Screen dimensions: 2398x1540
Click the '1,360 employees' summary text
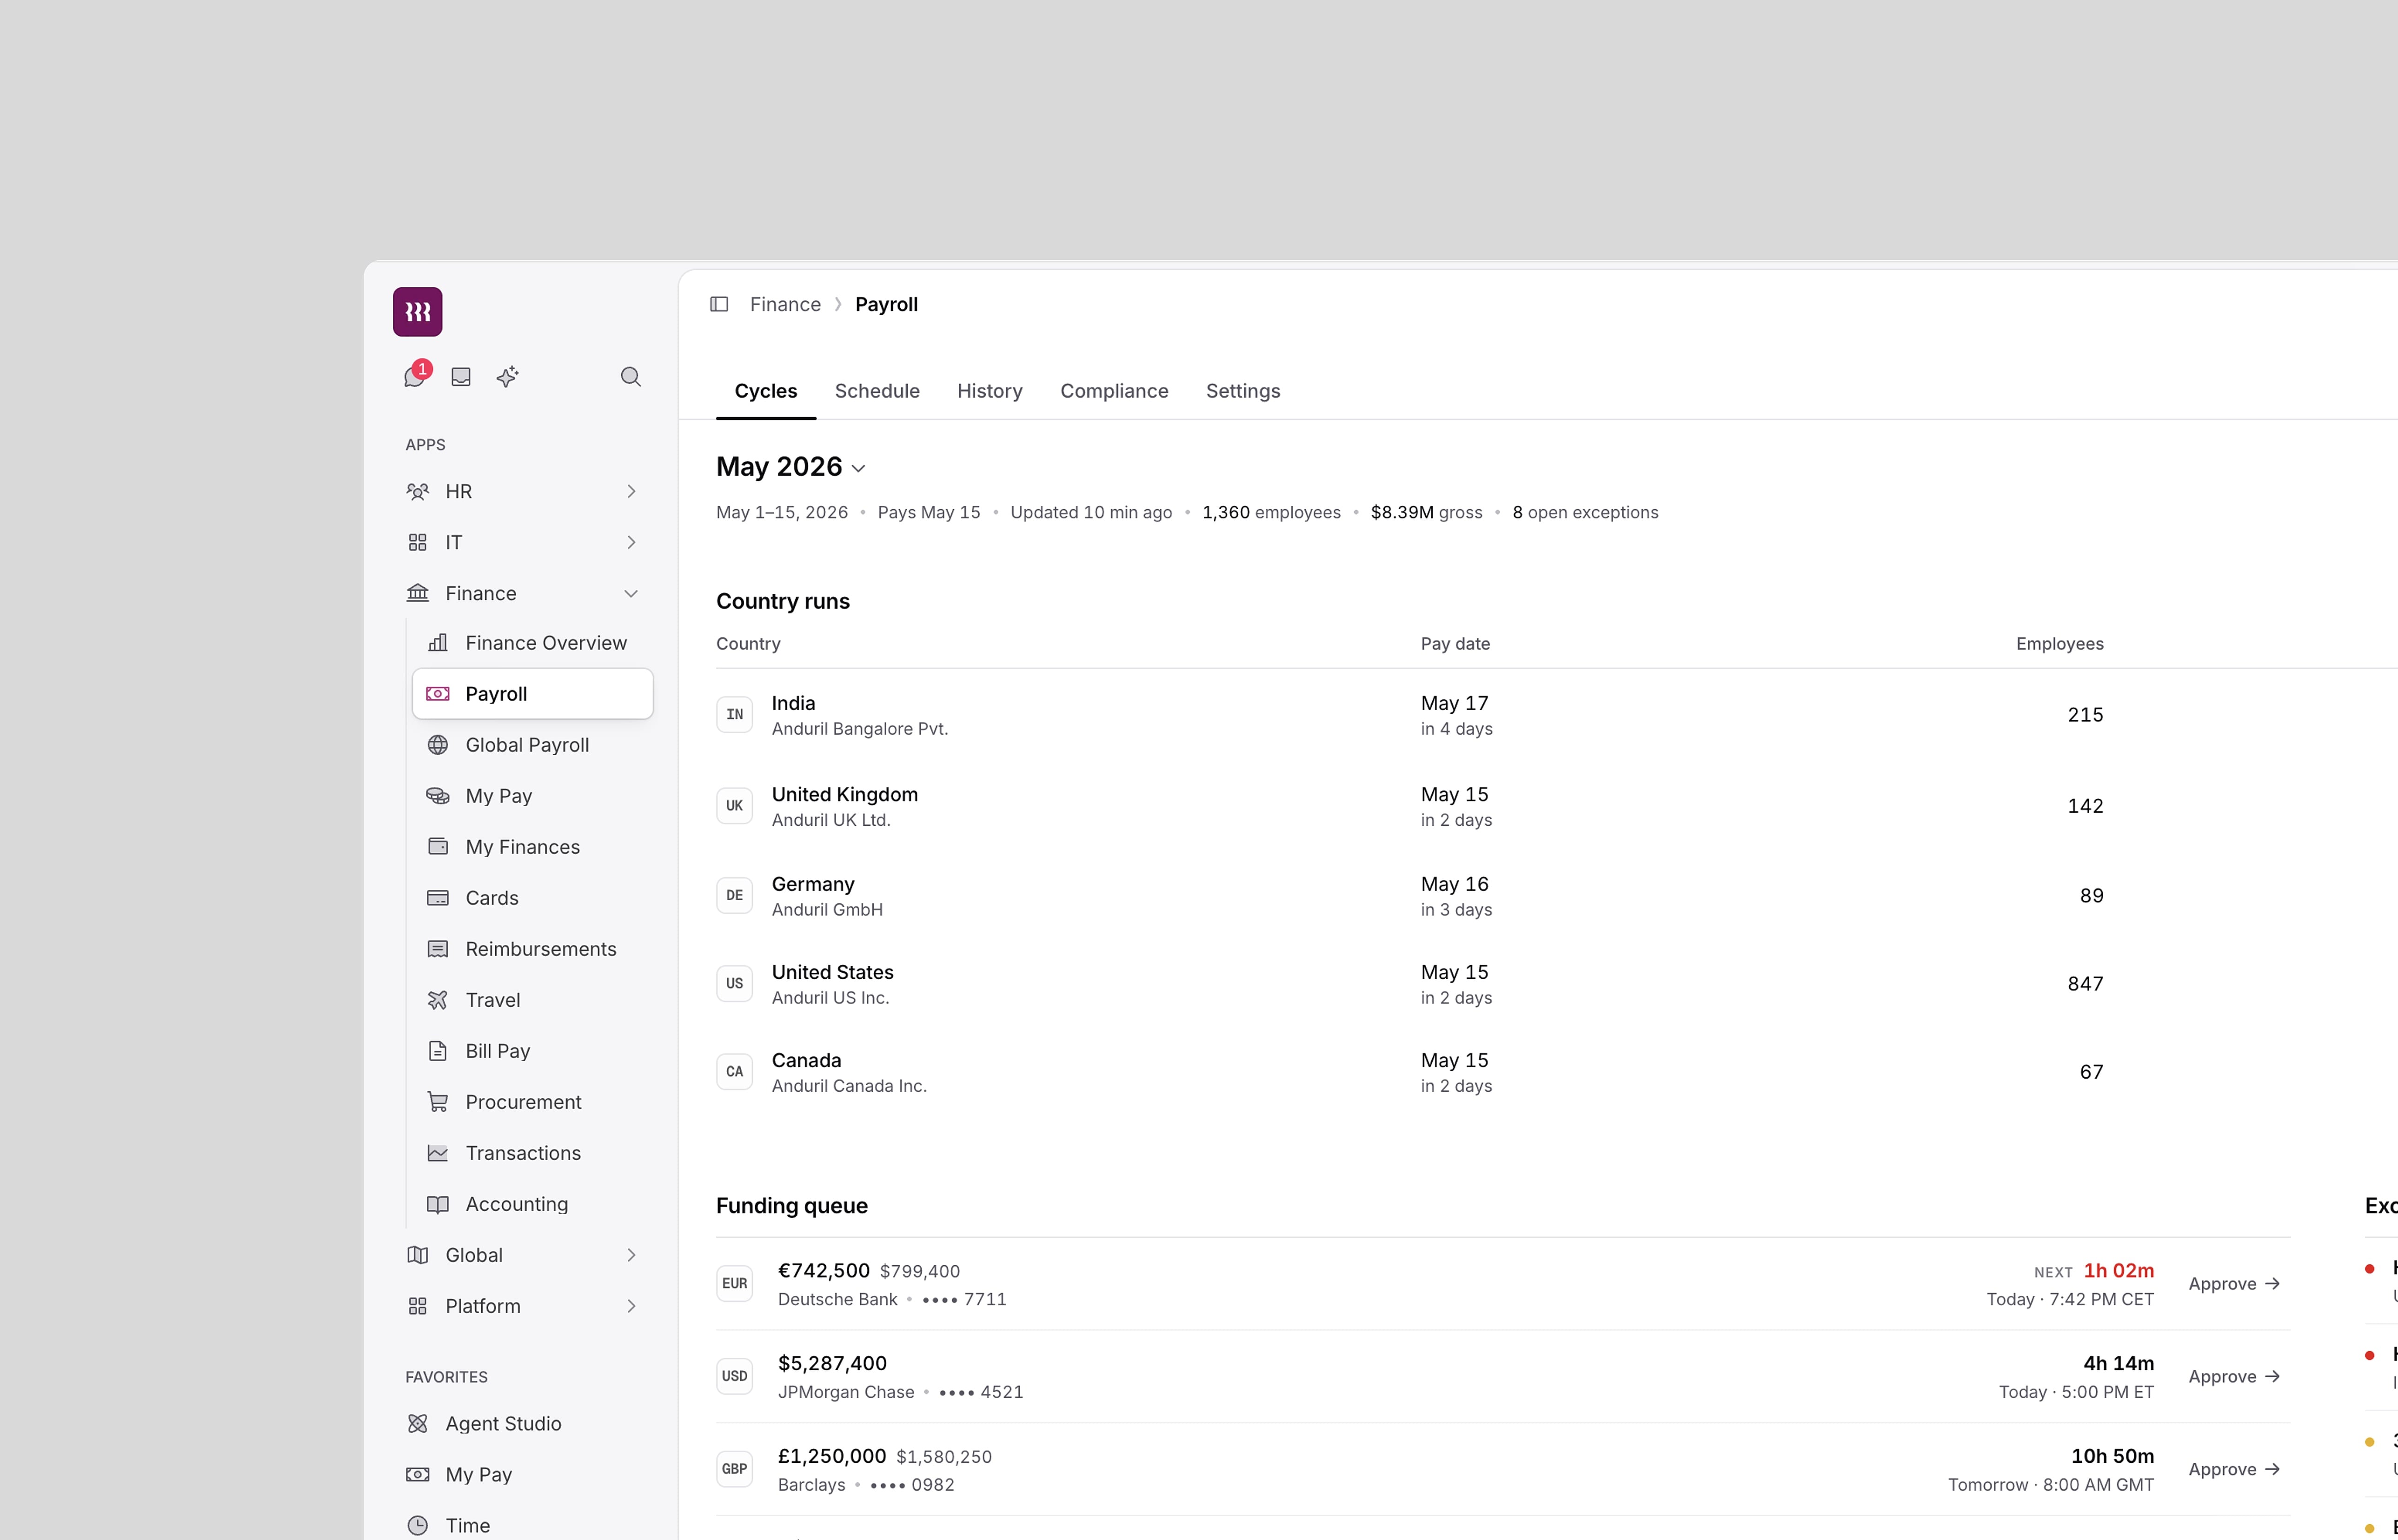(1271, 512)
